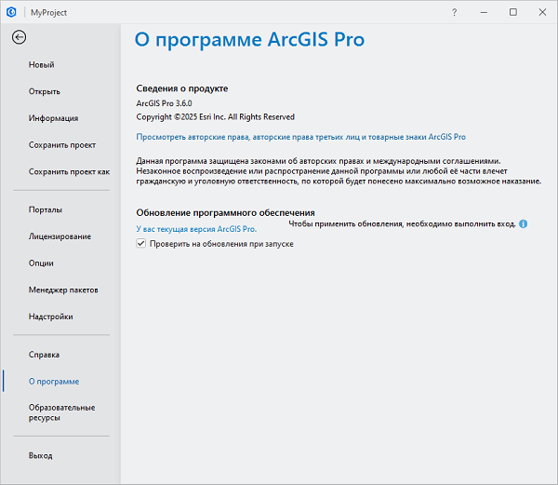558x485 pixels.
Task: Click the sign-in required for updates message
Action: [402, 224]
